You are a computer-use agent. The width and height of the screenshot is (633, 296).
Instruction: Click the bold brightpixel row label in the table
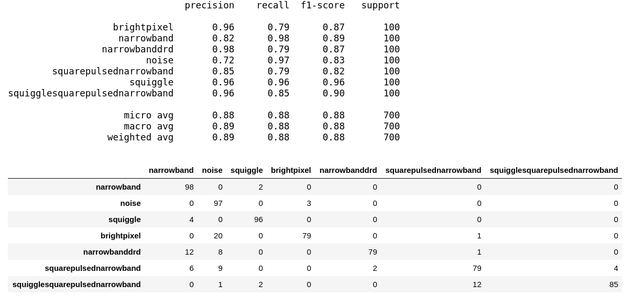pos(121,236)
